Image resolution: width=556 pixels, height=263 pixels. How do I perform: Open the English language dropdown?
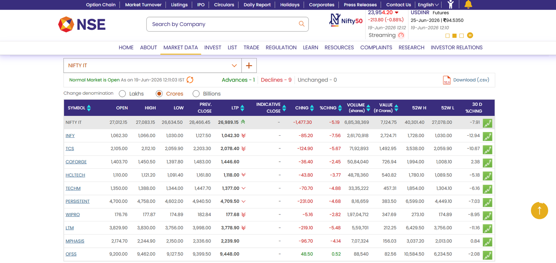click(428, 5)
